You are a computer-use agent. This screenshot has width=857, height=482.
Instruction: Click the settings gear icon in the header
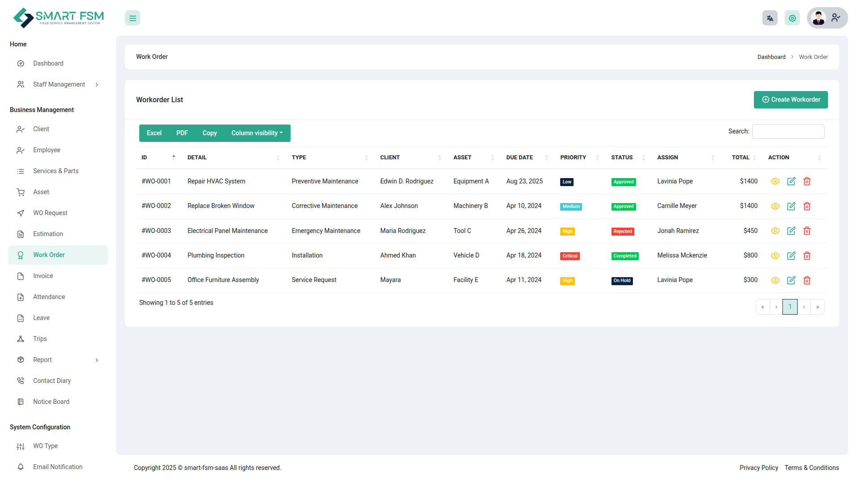[792, 18]
